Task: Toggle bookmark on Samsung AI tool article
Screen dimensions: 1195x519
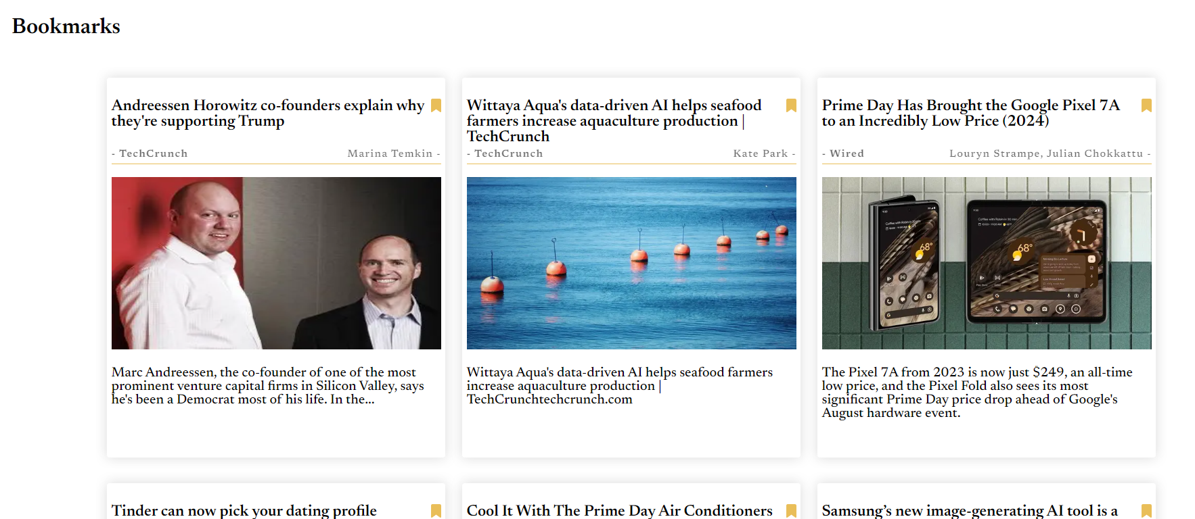Action: point(1146,511)
